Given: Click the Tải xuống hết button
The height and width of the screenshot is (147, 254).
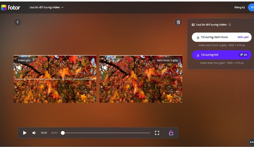Looking at the screenshot, I should 210,55.
